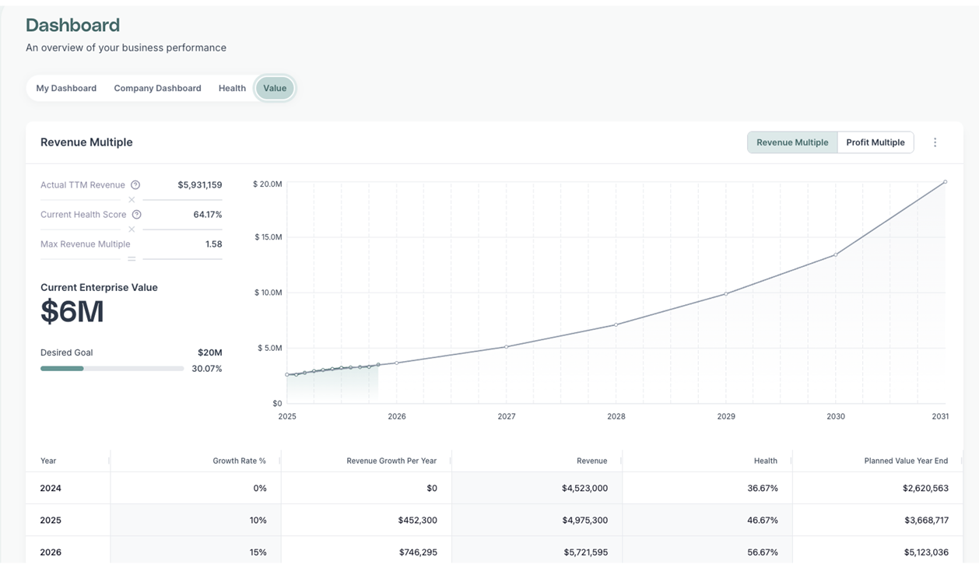Click the 2029 data point on chart
Image resolution: width=979 pixels, height=575 pixels.
click(x=726, y=294)
